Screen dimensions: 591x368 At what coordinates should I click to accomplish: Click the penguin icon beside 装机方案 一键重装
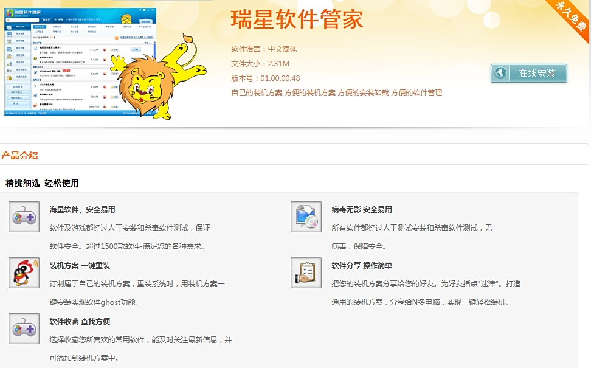pos(24,273)
